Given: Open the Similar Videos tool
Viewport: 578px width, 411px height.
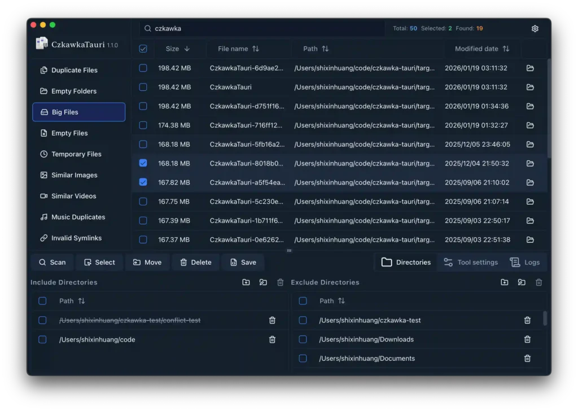Looking at the screenshot, I should [x=79, y=196].
